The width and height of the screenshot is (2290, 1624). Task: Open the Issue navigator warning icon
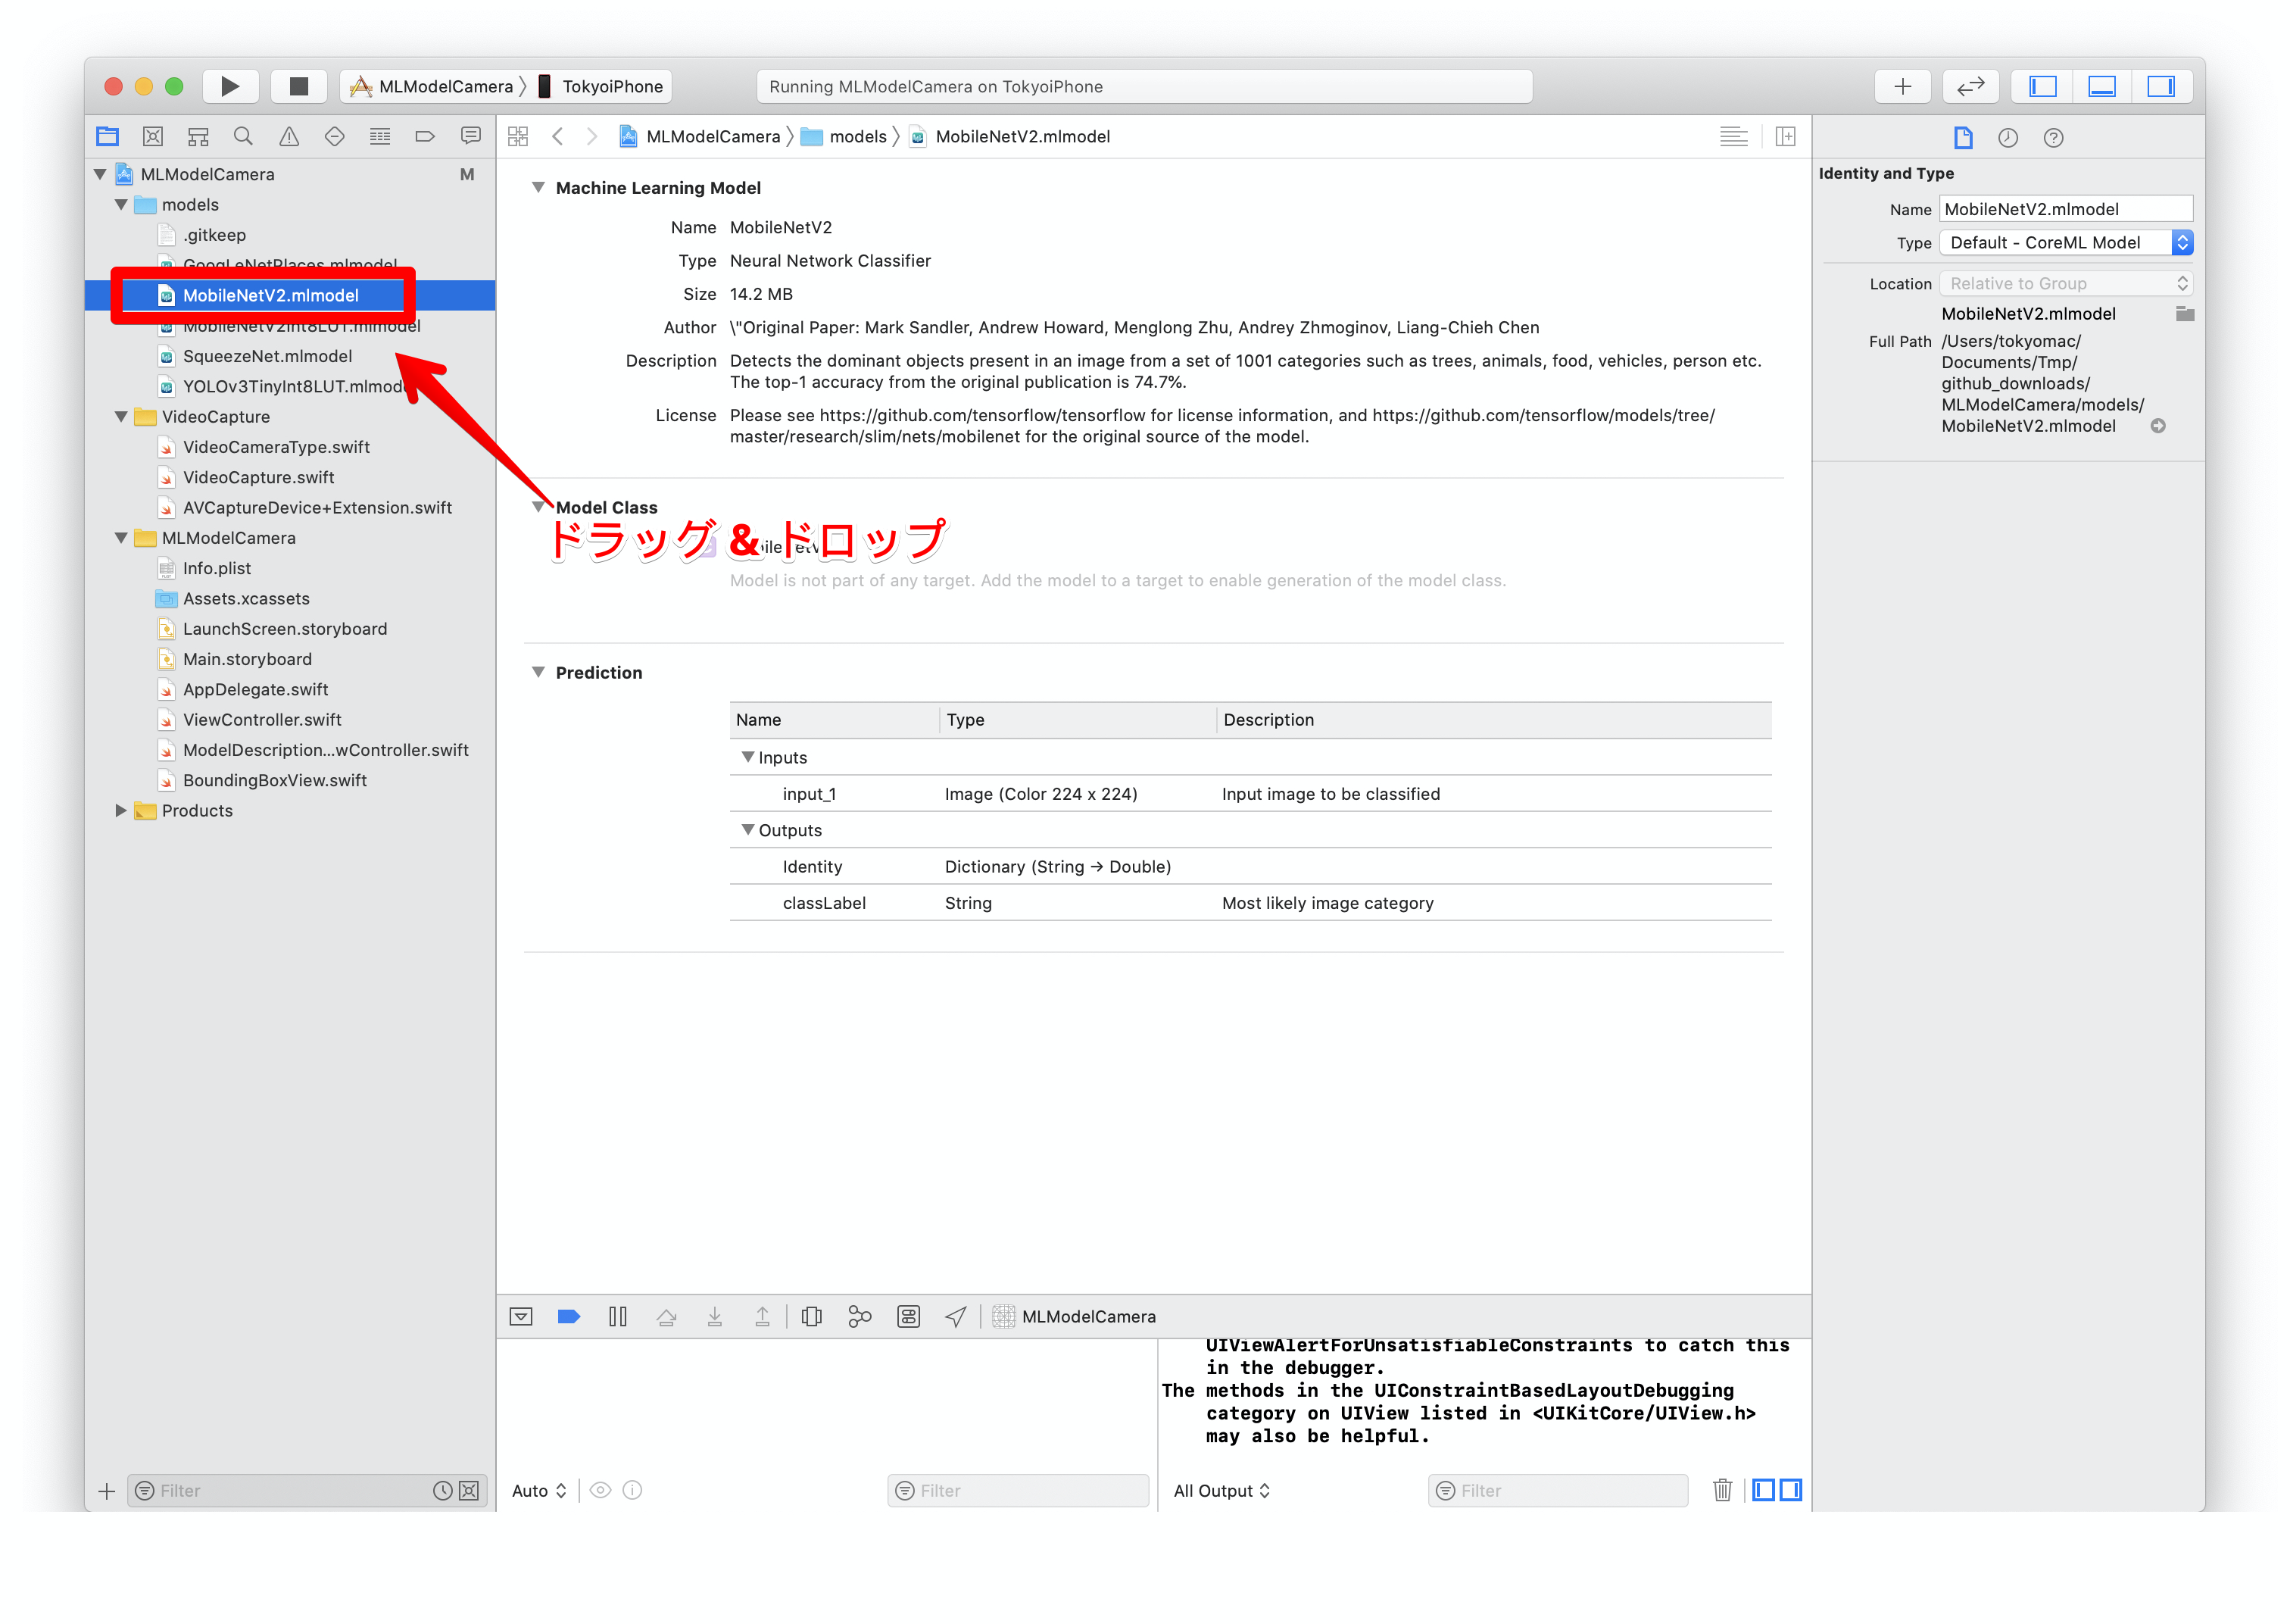[x=289, y=136]
